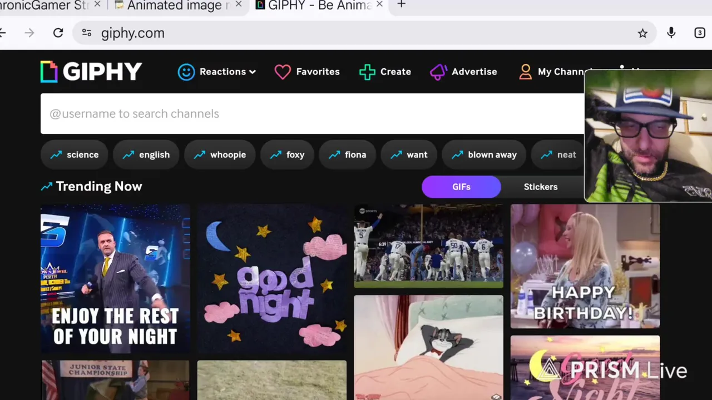Click the browser back arrow

click(x=3, y=33)
